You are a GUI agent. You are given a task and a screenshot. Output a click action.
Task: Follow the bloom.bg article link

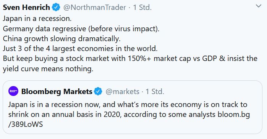tap(234, 115)
